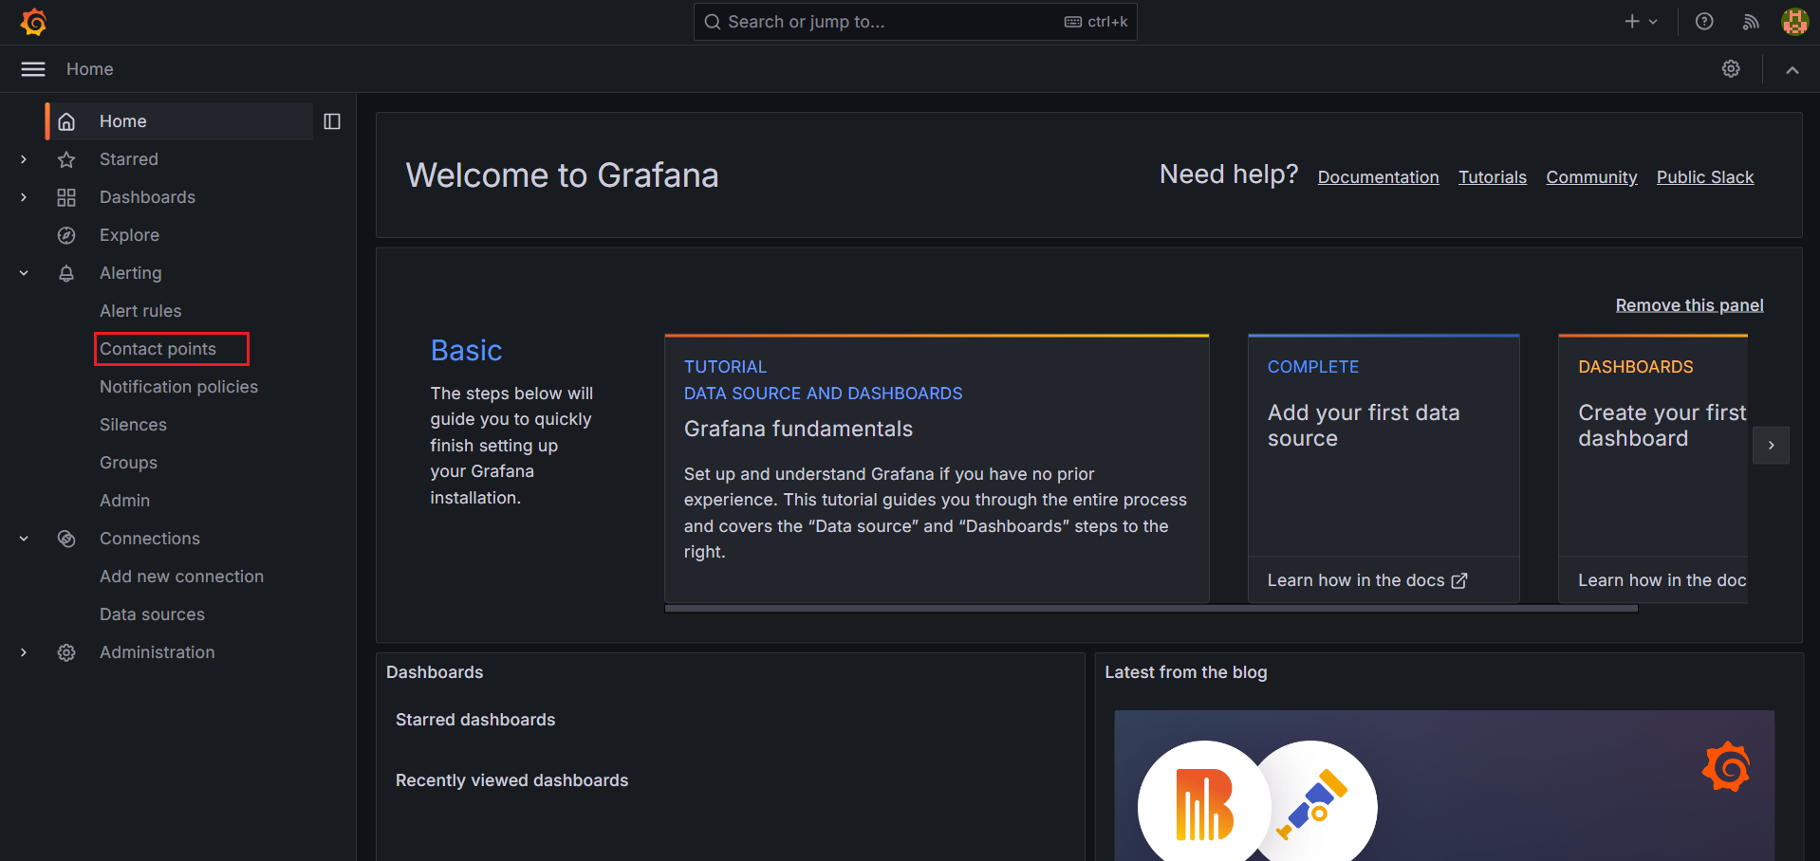
Task: Click the dock navigation pane icon
Action: [331, 121]
